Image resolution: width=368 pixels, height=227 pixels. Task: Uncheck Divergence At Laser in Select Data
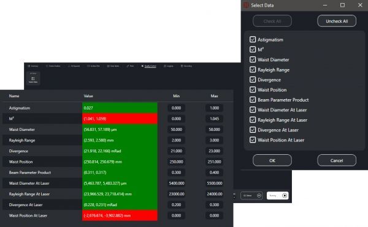point(253,130)
